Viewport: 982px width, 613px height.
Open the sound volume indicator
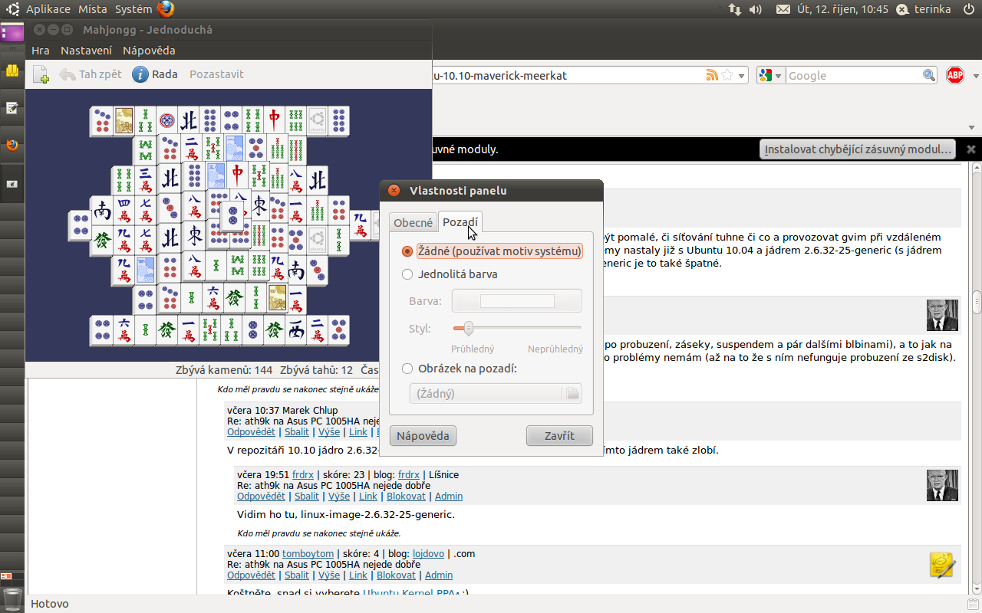(756, 9)
